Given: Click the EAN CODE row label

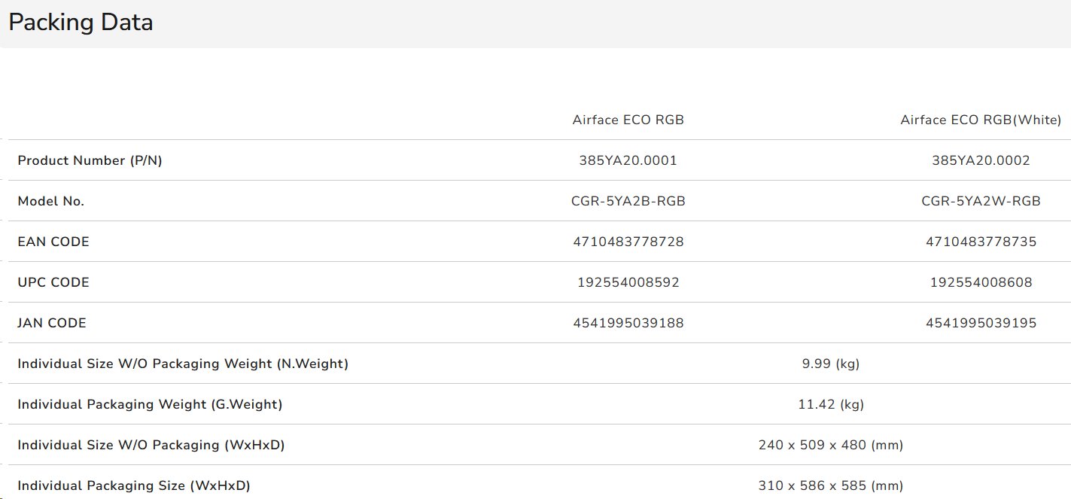Looking at the screenshot, I should click(x=53, y=242).
